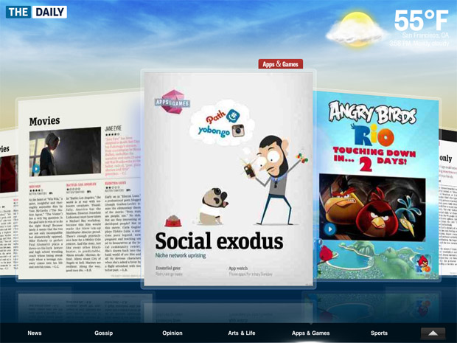Open the Movies review page

point(79,187)
